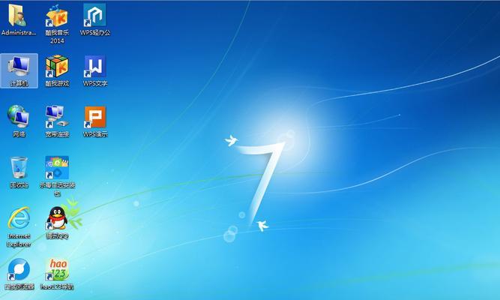Viewport: 500px width, 300px height.
Task: Select the Administrator user folder icon
Action: tap(18, 15)
